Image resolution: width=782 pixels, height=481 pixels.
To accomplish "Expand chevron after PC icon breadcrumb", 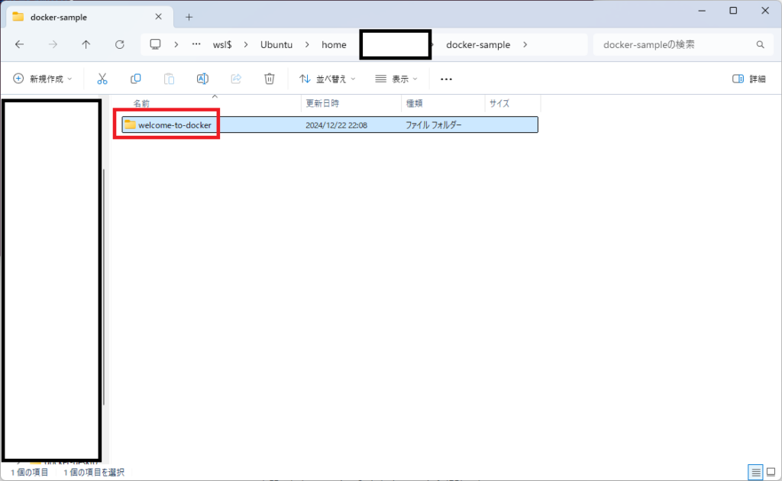I will [x=176, y=44].
